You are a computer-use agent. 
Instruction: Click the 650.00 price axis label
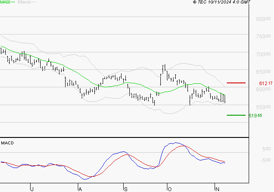click(x=264, y=72)
